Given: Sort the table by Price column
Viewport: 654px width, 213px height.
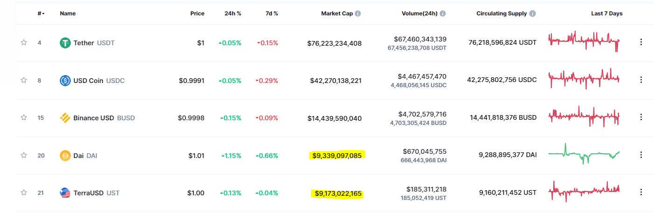Looking at the screenshot, I should pyautogui.click(x=197, y=14).
